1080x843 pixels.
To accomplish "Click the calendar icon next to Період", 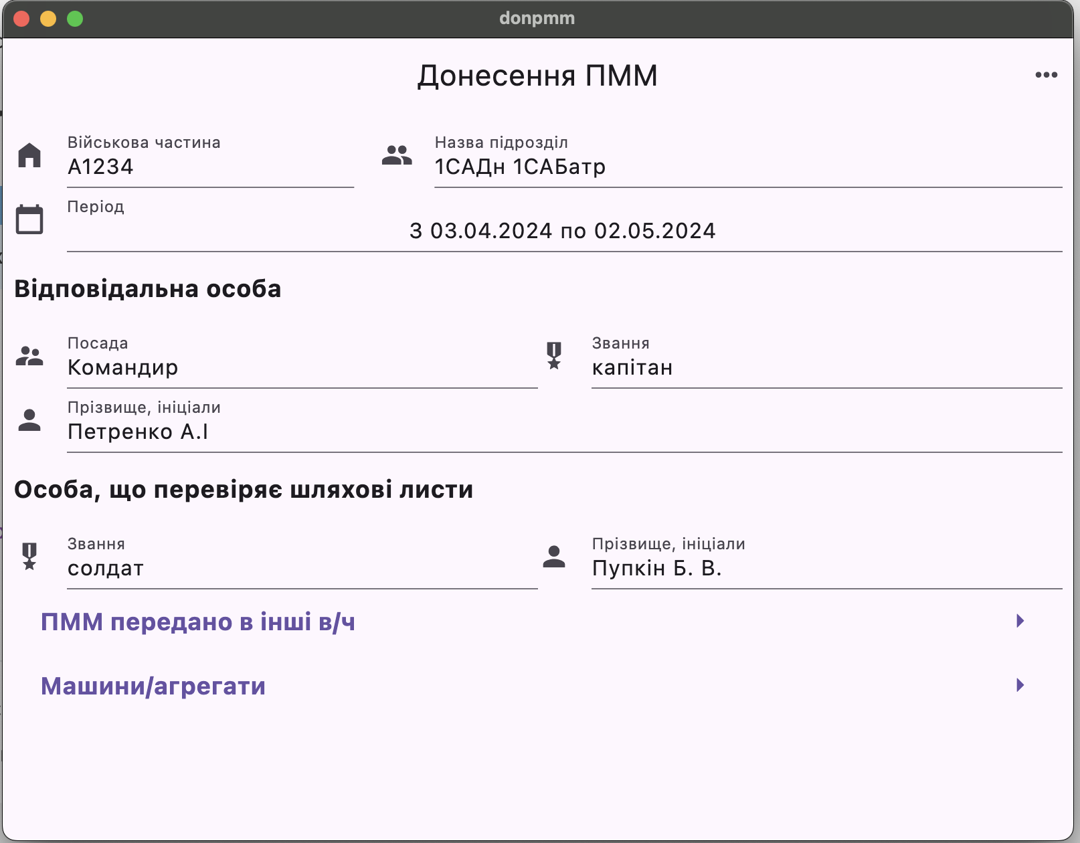I will click(x=29, y=219).
